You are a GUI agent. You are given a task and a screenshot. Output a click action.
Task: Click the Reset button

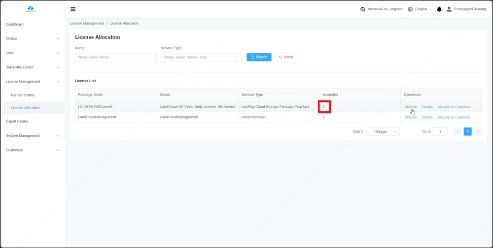286,57
